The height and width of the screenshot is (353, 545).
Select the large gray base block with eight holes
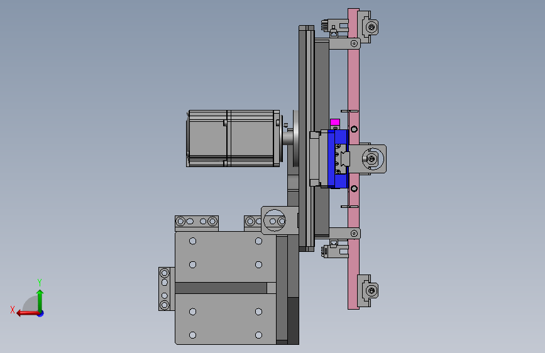click(226, 288)
